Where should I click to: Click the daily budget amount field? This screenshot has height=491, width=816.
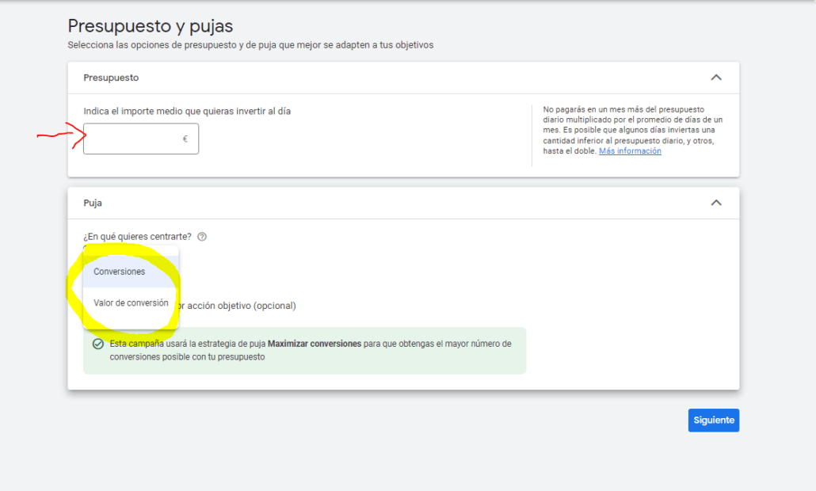coord(132,139)
